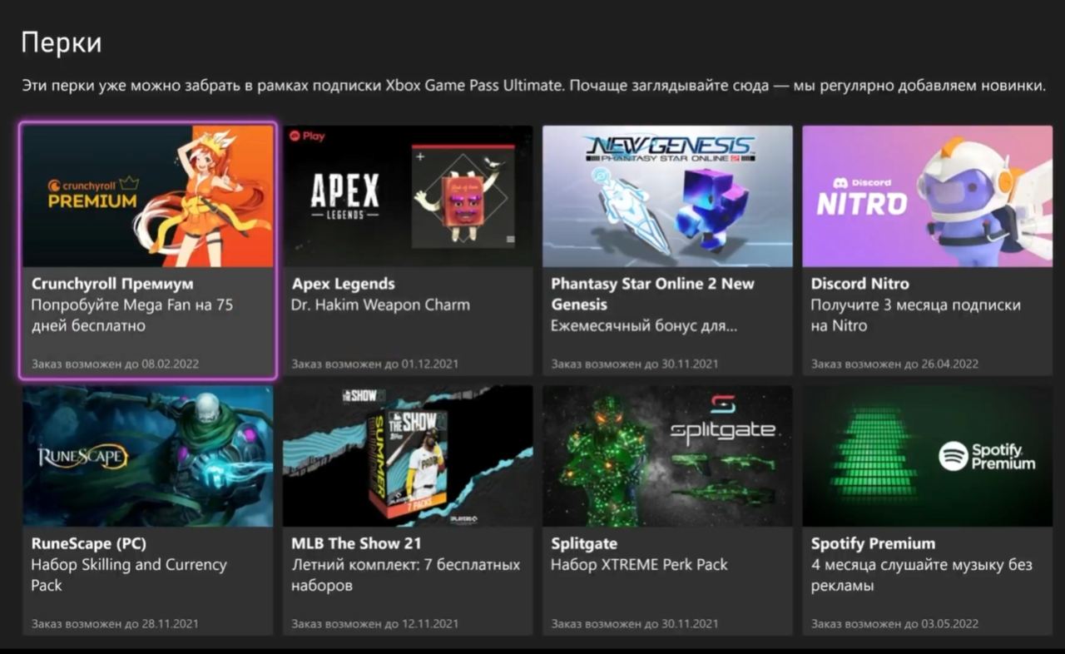The image size is (1065, 654).
Task: Click 'Заказ возможен до 12.11.2021' date
Action: [374, 623]
